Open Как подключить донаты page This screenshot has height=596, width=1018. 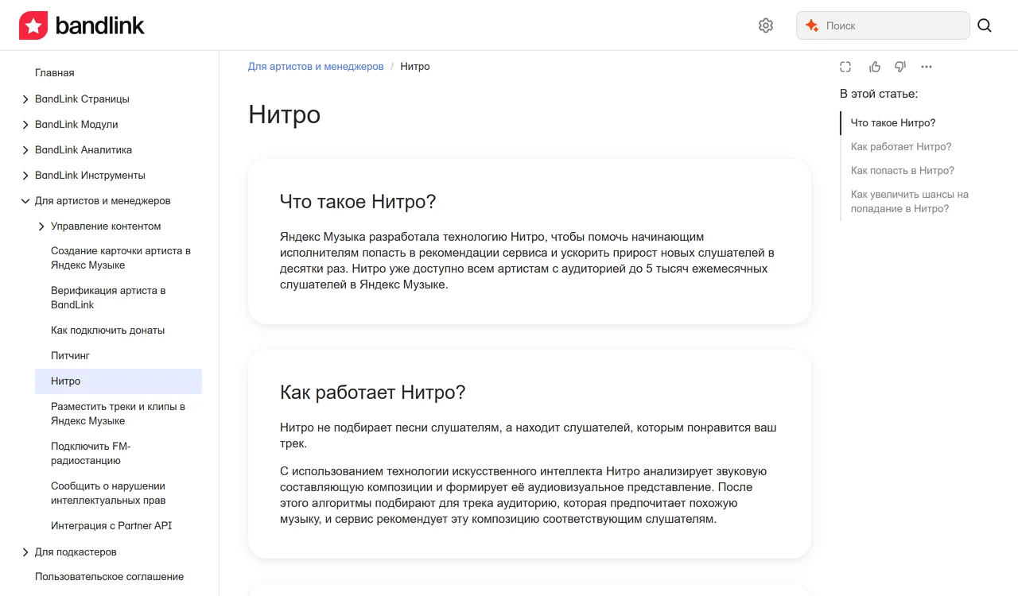click(107, 331)
